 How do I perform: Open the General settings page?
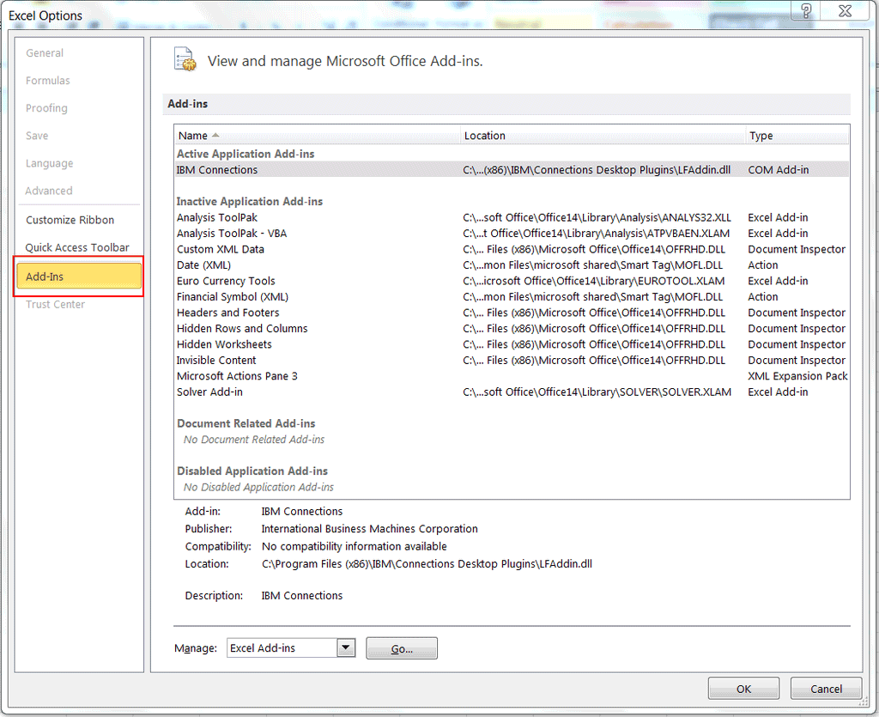coord(45,52)
